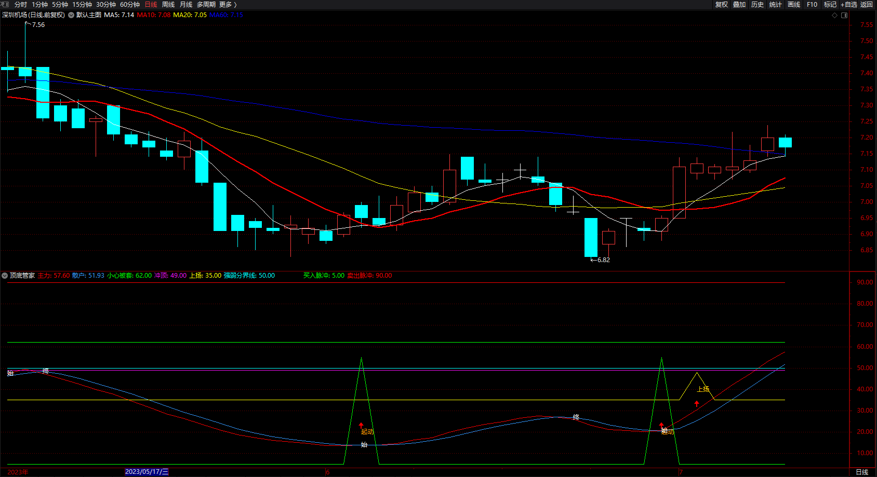Click the 2023年 label on time axis
Viewport: 877px width, 477px height.
pyautogui.click(x=18, y=472)
